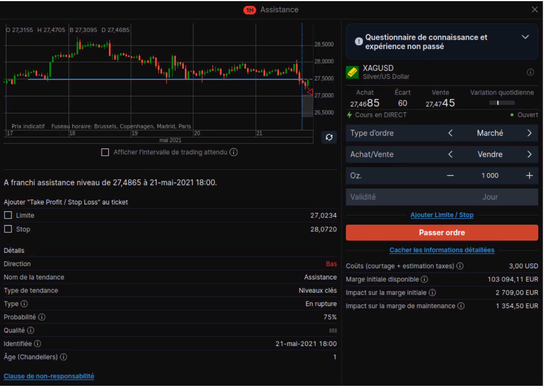Click Type de tendance value Niveaux clés

tap(317, 291)
